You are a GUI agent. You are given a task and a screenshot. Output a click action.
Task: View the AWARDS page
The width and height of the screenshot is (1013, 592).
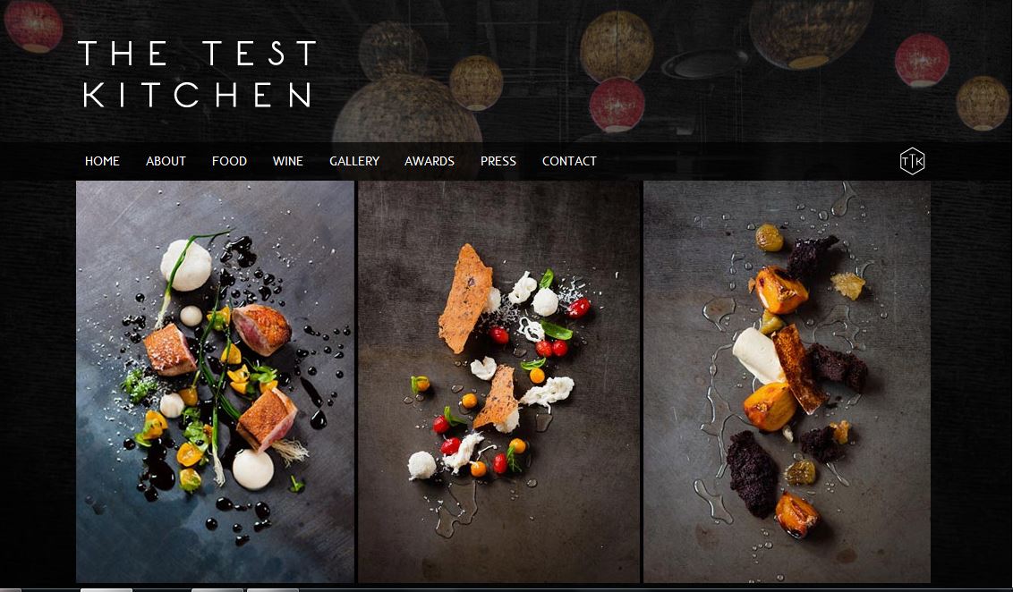(429, 161)
